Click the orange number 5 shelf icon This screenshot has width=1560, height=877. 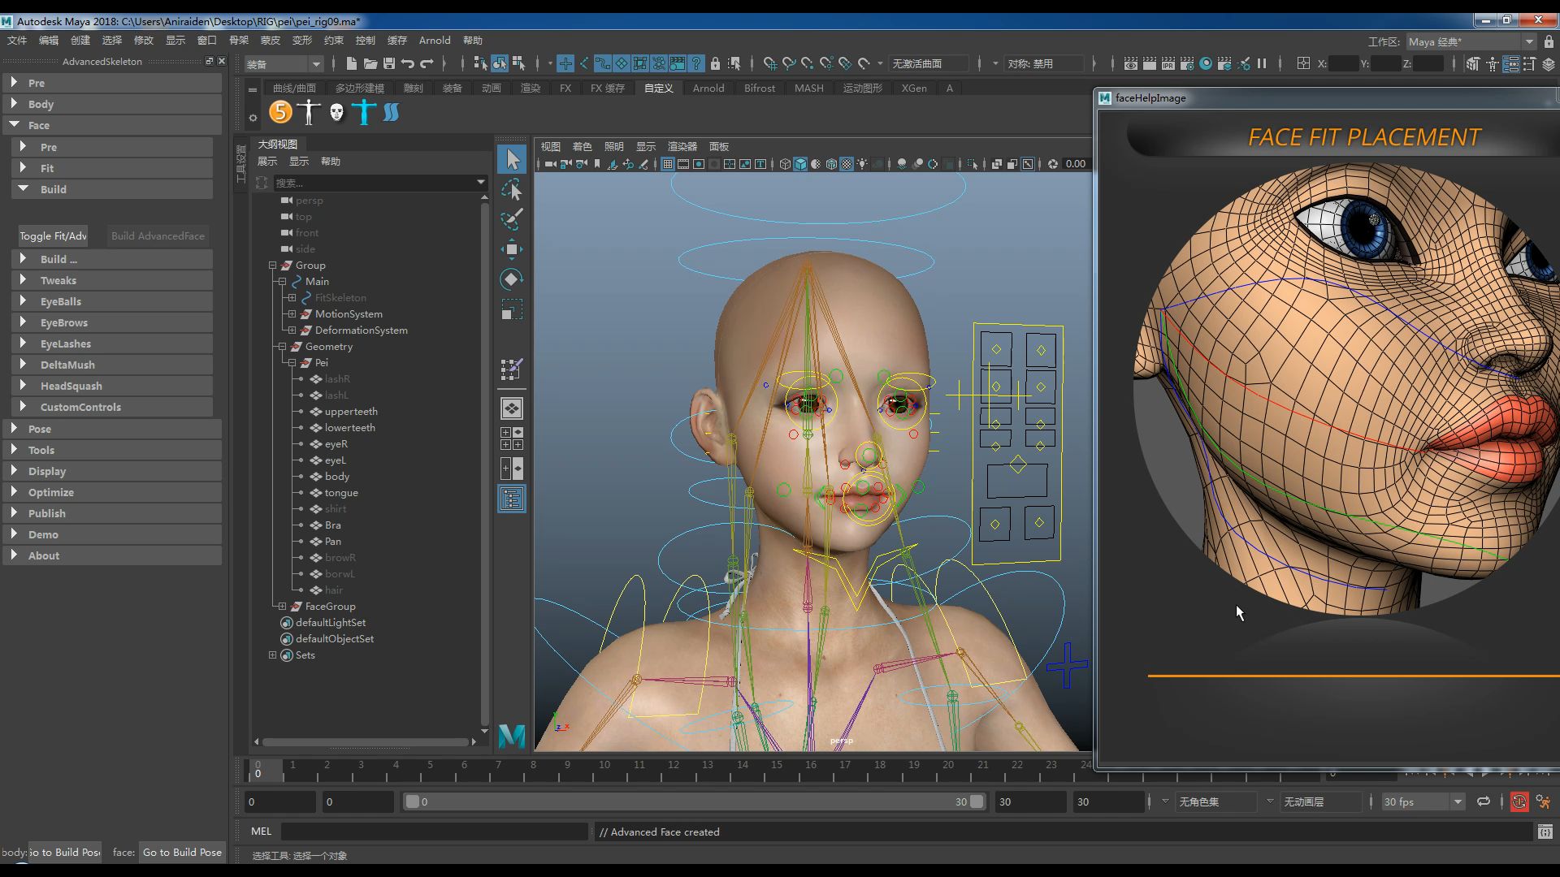pyautogui.click(x=280, y=113)
